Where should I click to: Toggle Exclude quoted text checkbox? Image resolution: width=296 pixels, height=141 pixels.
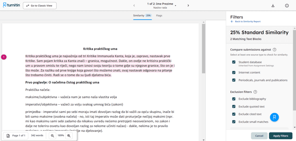coord(234,107)
